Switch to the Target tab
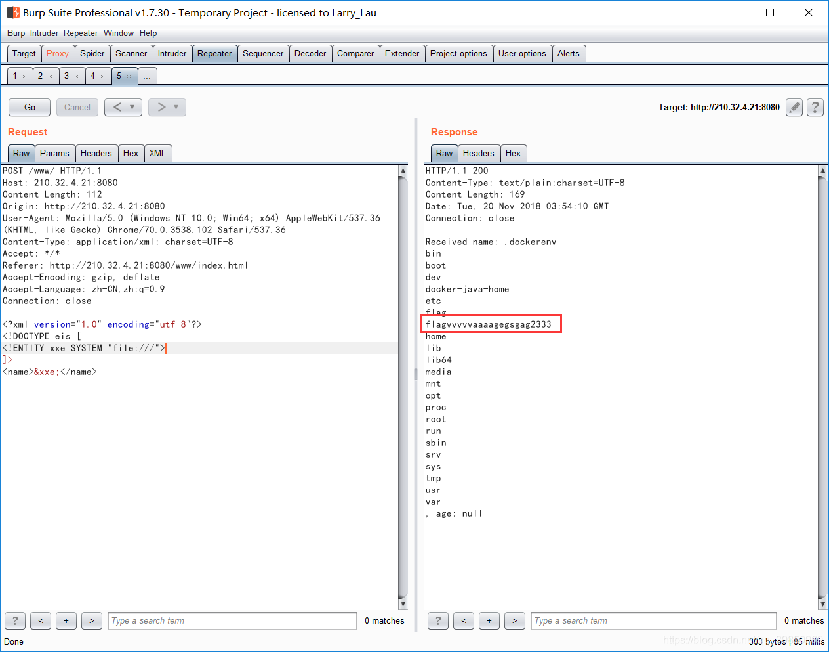 click(x=24, y=54)
